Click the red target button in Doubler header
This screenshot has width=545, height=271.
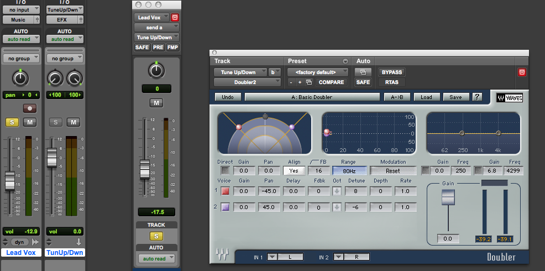521,72
